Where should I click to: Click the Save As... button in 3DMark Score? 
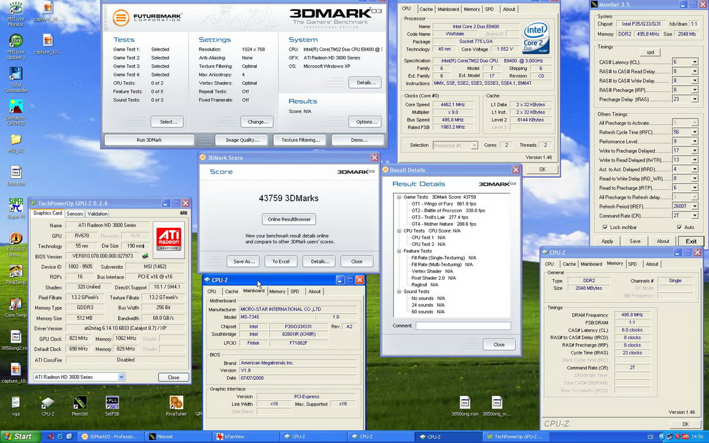click(x=244, y=262)
